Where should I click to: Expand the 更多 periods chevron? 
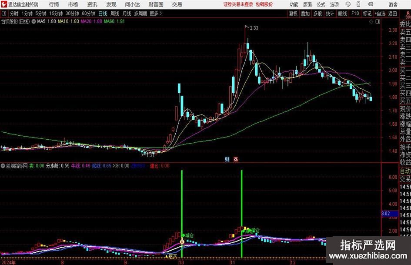click(156, 13)
